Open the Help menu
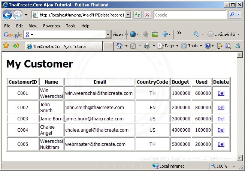245x171 pixels. [x=85, y=26]
